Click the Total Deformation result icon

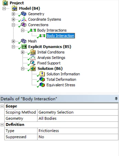tap(42, 80)
